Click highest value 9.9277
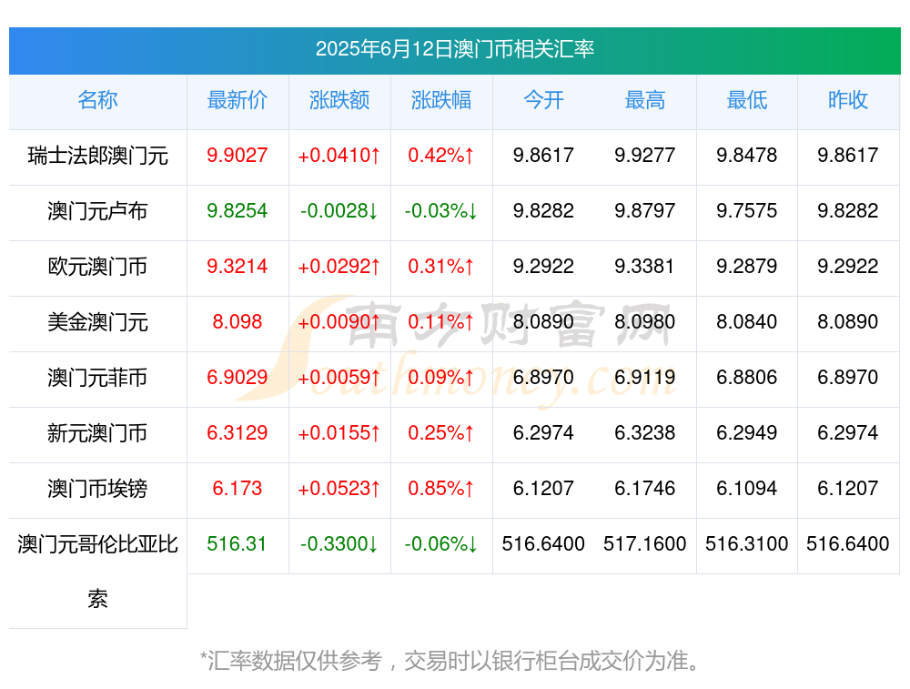The height and width of the screenshot is (689, 910). [645, 156]
